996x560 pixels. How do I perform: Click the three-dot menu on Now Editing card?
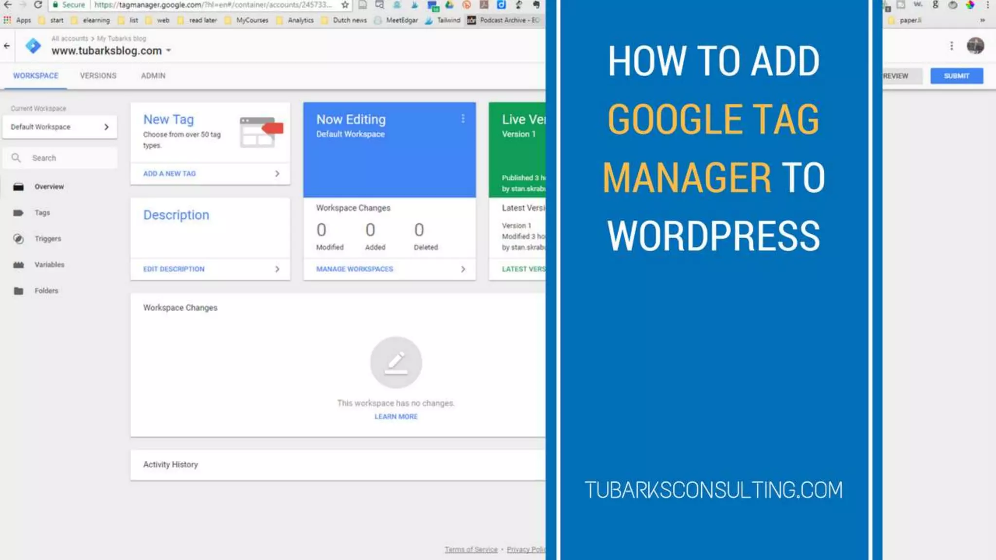[463, 119]
